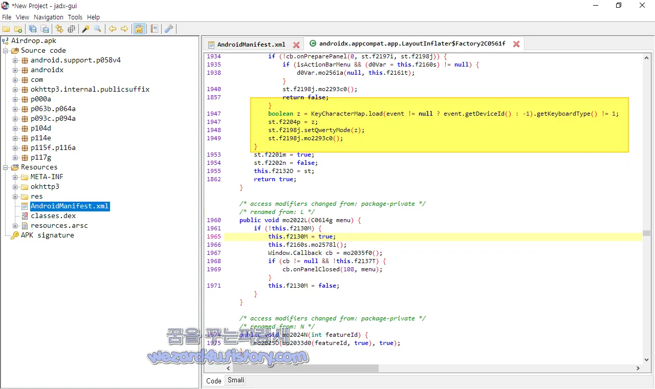This screenshot has width=655, height=389.
Task: Click the Export as gradle project icon
Action: [x=45, y=29]
